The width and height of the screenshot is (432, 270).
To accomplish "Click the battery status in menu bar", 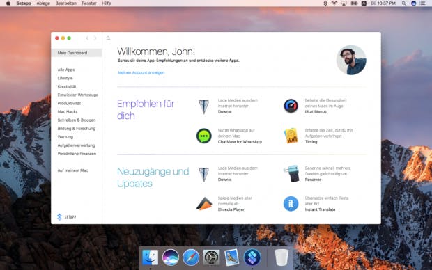I will click(x=354, y=3).
